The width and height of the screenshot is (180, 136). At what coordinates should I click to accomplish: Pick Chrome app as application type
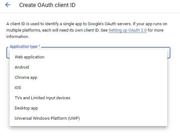[x=88, y=78]
